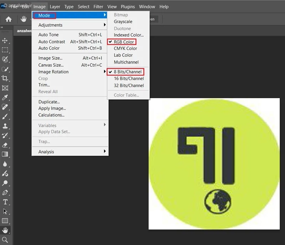Select the Gradient tool
The width and height of the screenshot is (285, 245).
pos(5,154)
